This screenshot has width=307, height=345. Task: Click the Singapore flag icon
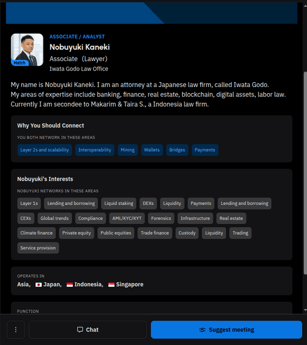111,285
